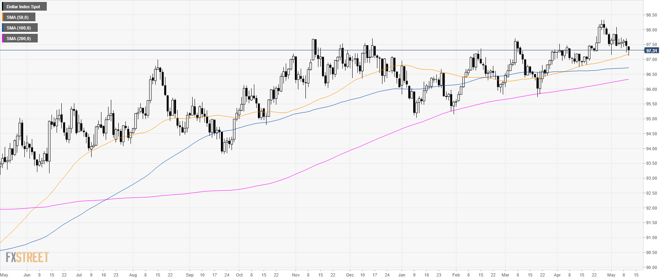This screenshot has width=671, height=280.
Task: Click the Apr label on date axis
Action: click(x=557, y=275)
